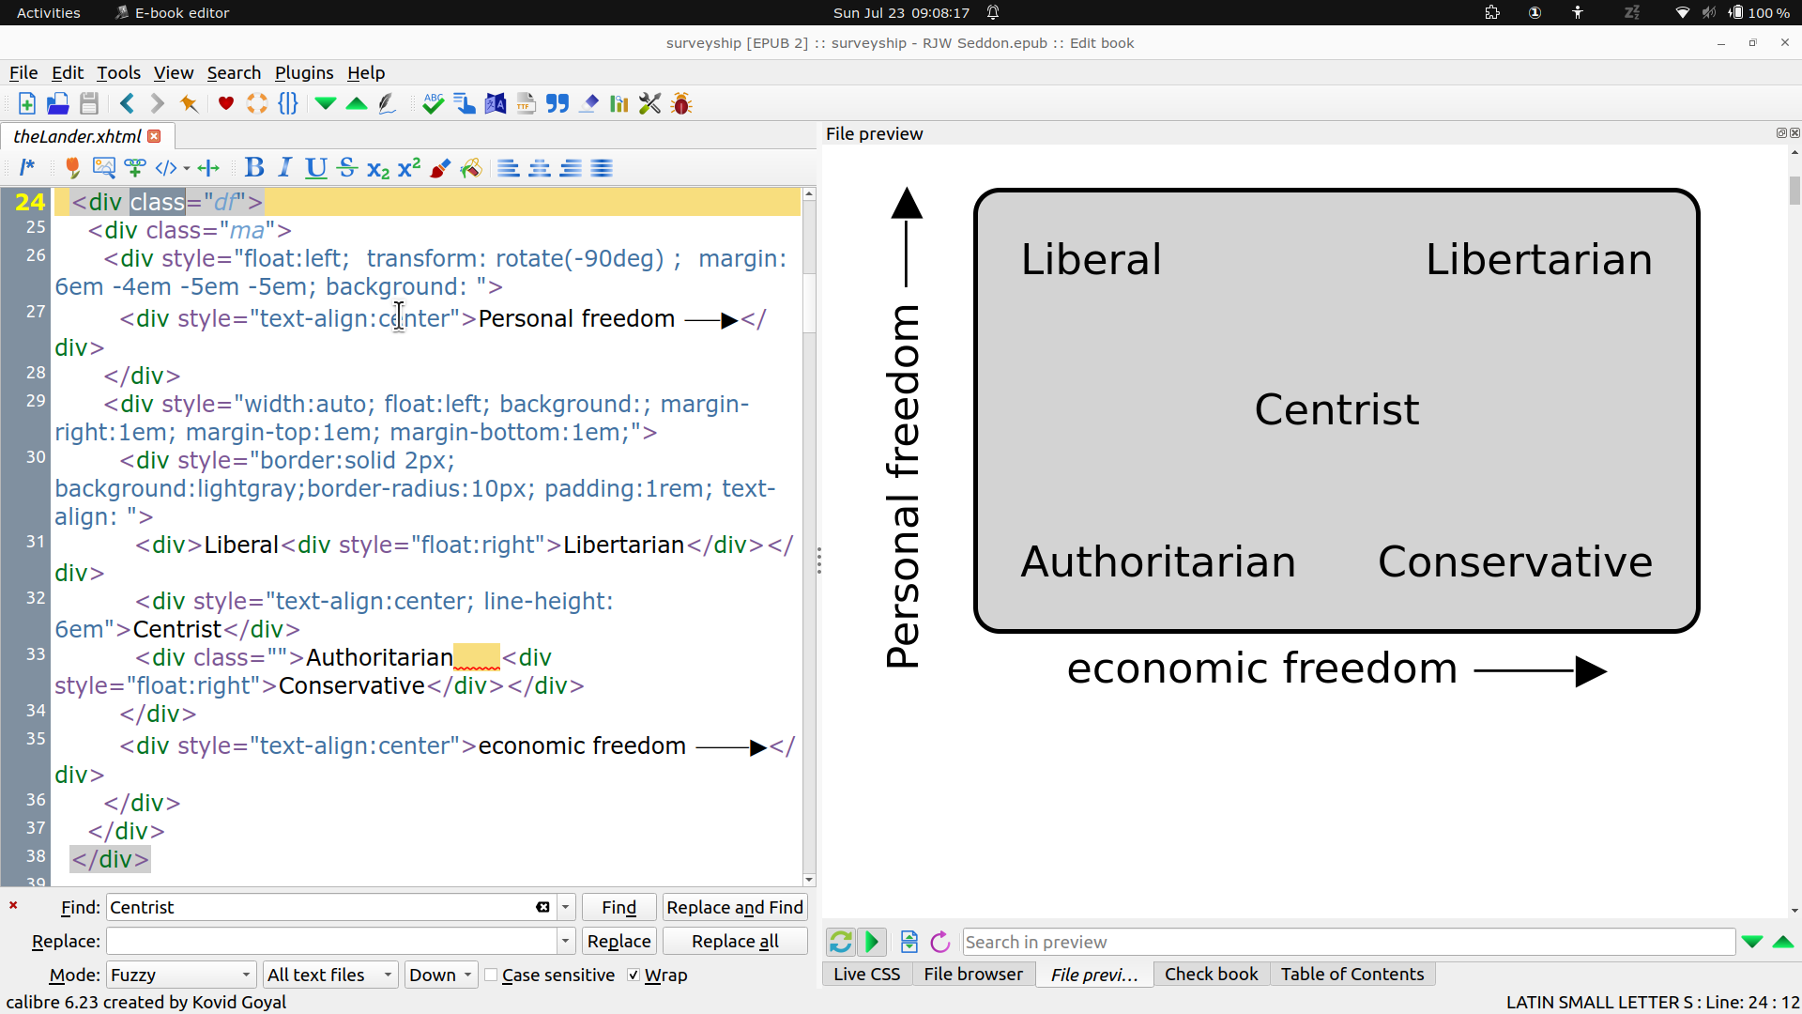Insert image icon in editor toolbar

click(x=103, y=168)
